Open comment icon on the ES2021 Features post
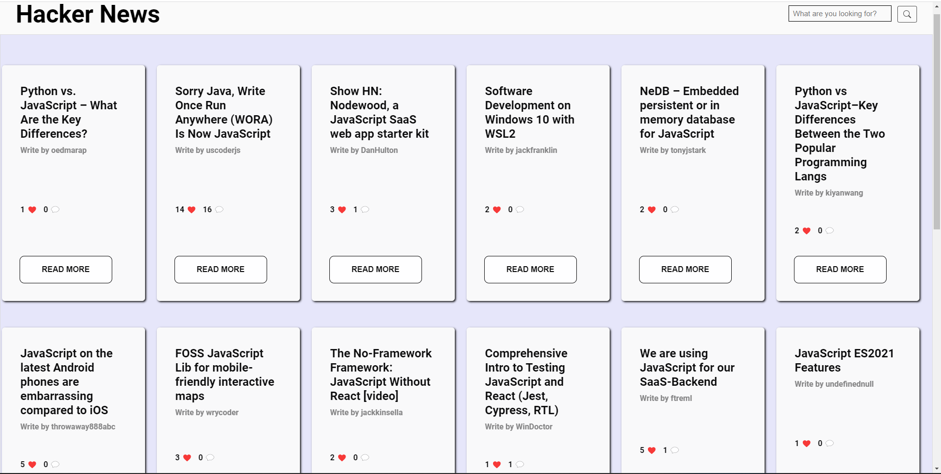The image size is (941, 474). pos(830,443)
